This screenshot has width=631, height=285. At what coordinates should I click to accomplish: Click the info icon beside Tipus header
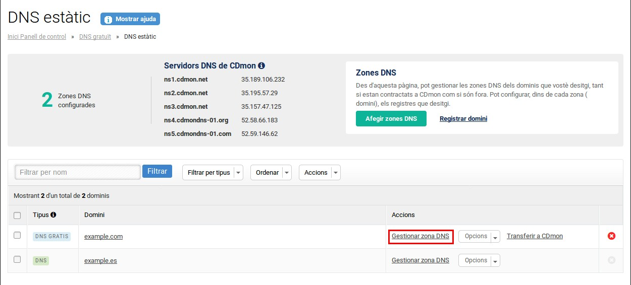pyautogui.click(x=54, y=215)
